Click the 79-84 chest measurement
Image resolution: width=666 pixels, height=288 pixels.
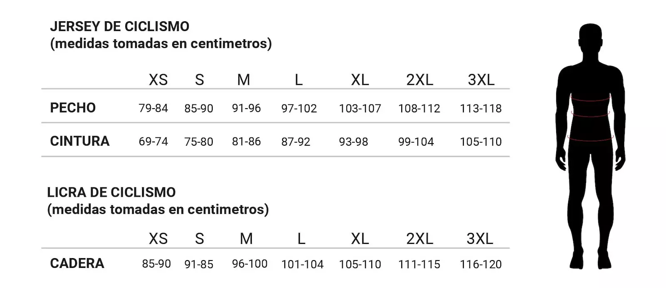153,108
